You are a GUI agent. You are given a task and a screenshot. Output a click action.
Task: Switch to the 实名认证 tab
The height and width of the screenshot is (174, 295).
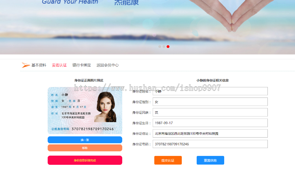tap(59, 65)
